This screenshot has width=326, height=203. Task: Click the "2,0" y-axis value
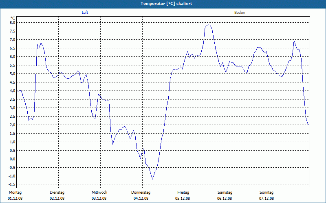click(13, 125)
